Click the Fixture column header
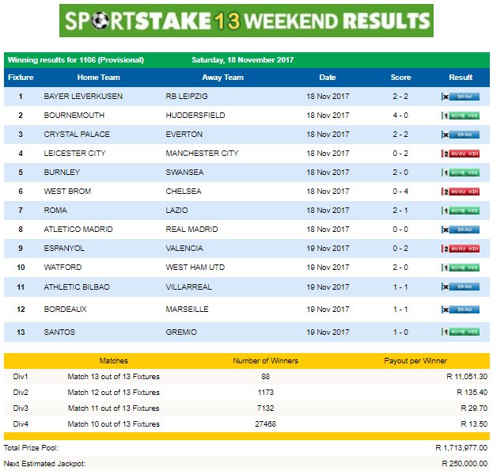Viewport: 493px width, 471px height. point(21,78)
